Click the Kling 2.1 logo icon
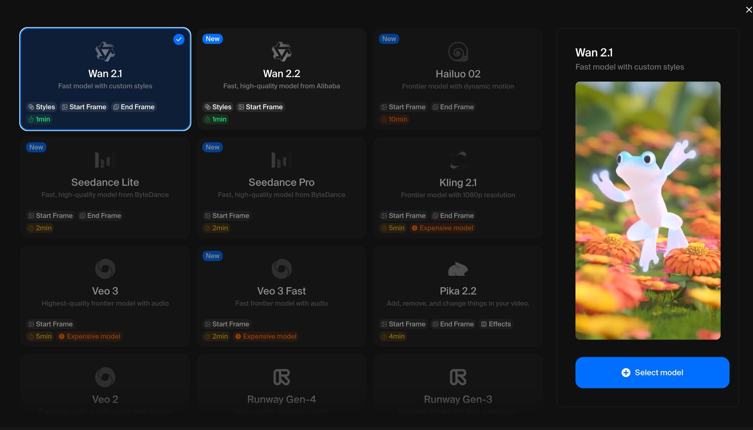 pyautogui.click(x=458, y=160)
